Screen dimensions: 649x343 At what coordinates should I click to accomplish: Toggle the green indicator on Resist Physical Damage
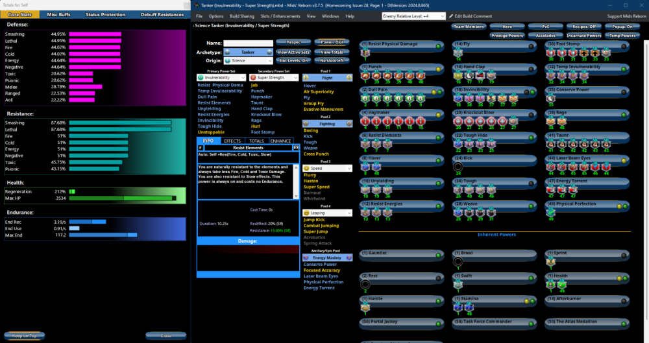(x=439, y=46)
